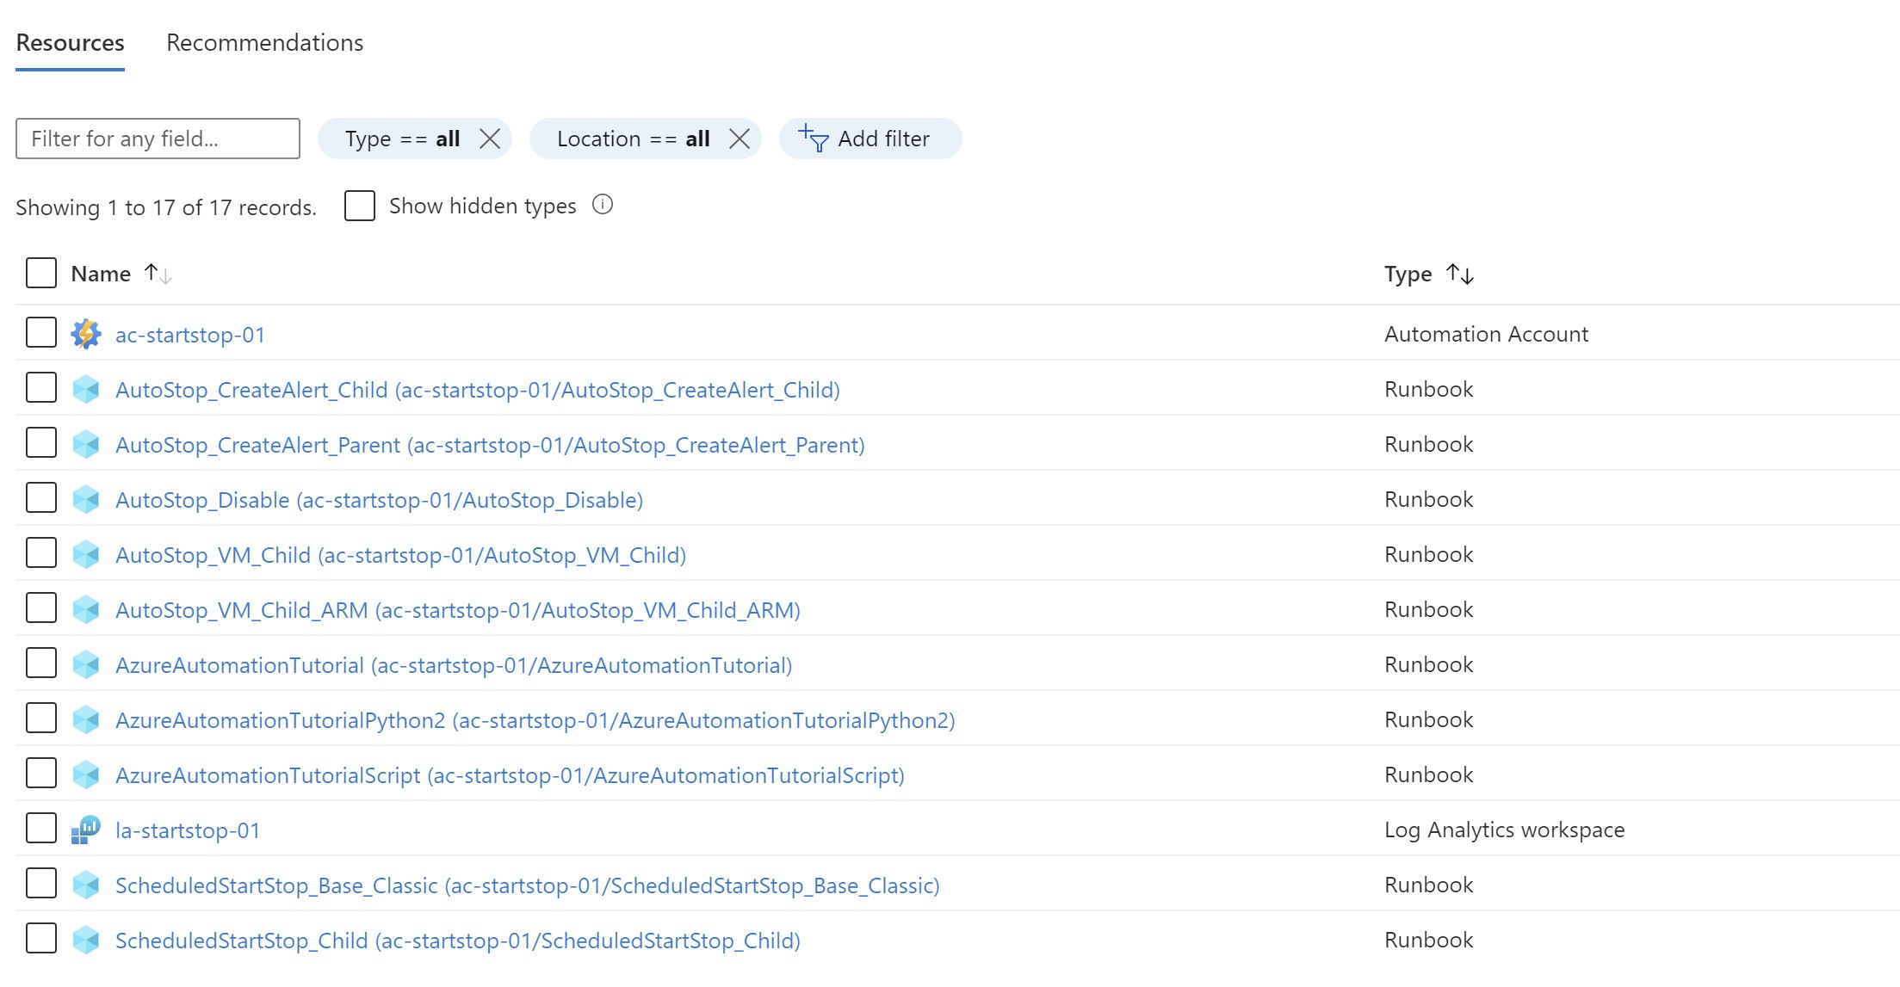Click the Log Analytics workspace type cell

tap(1504, 830)
